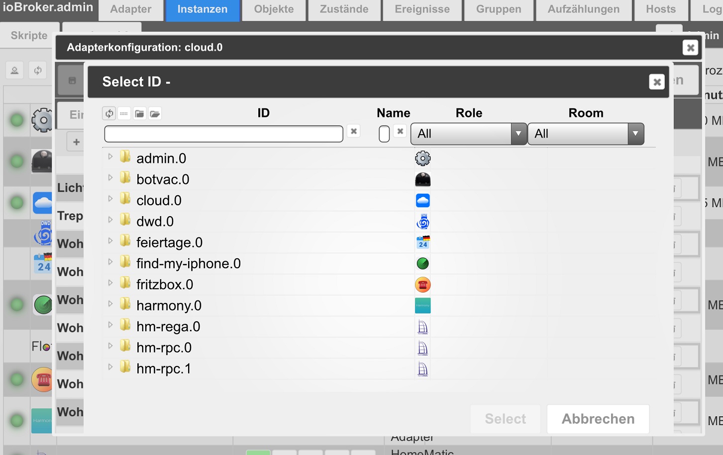Click the hm-rega.0 HomeMatic icon
Image resolution: width=723 pixels, height=455 pixels.
(x=422, y=327)
